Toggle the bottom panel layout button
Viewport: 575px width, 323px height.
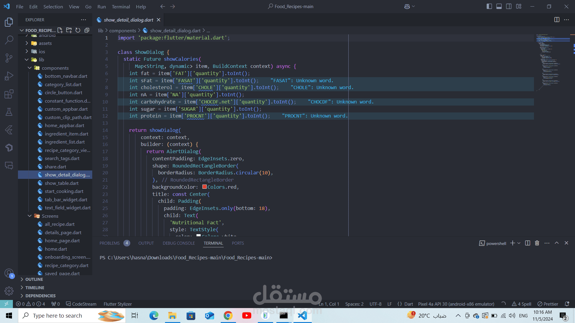(499, 6)
